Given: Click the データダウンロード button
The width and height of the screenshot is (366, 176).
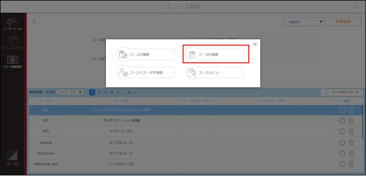Looking at the screenshot, I should coord(342,92).
